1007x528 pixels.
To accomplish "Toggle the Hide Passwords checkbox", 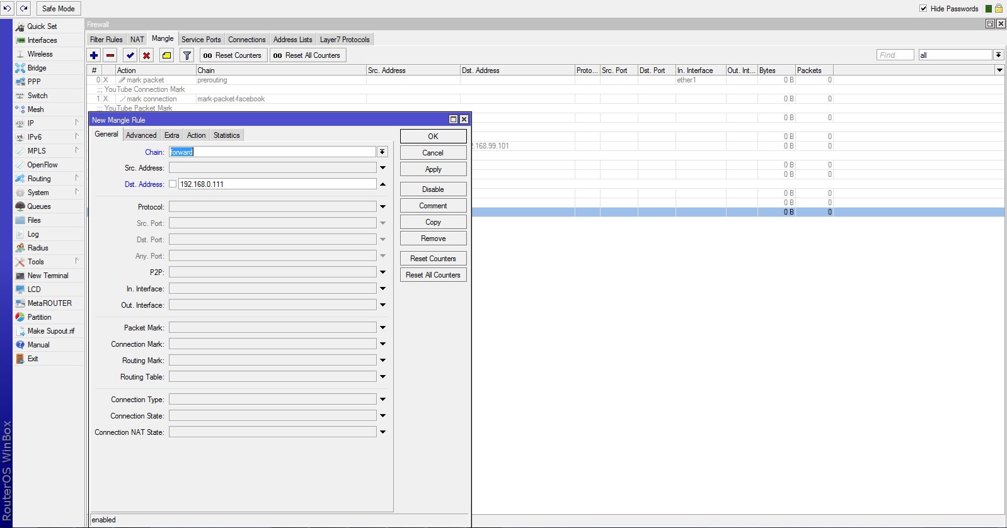I will (x=923, y=8).
